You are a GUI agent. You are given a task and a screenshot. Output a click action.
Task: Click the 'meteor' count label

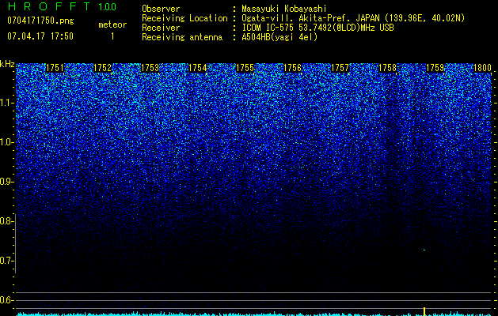click(112, 24)
